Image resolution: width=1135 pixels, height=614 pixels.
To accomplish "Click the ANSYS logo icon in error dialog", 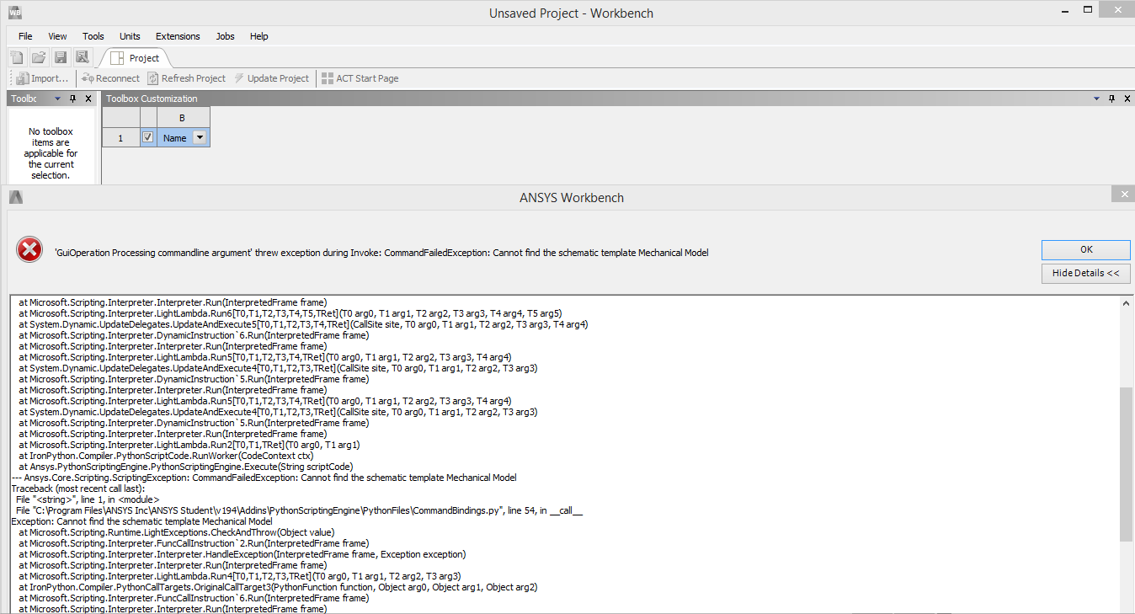I will point(15,197).
